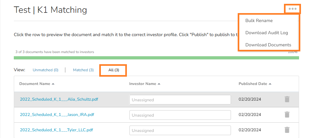Screen dimensions: 309x138
Task: Switch to Matched (3) view
Action: click(83, 70)
